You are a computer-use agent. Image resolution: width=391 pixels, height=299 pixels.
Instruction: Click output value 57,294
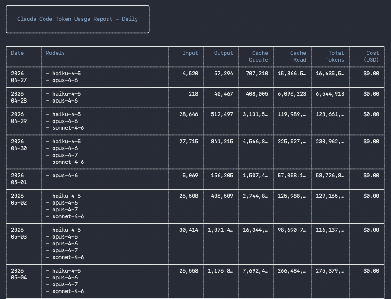coord(224,74)
